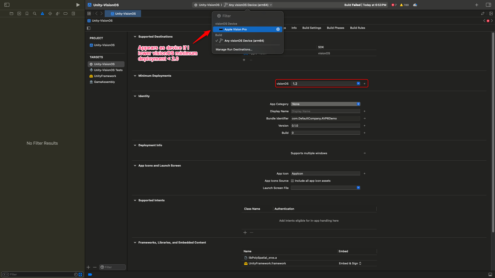Open the App Category dropdown
Viewport: 495px width, 278px height.
coord(325,104)
